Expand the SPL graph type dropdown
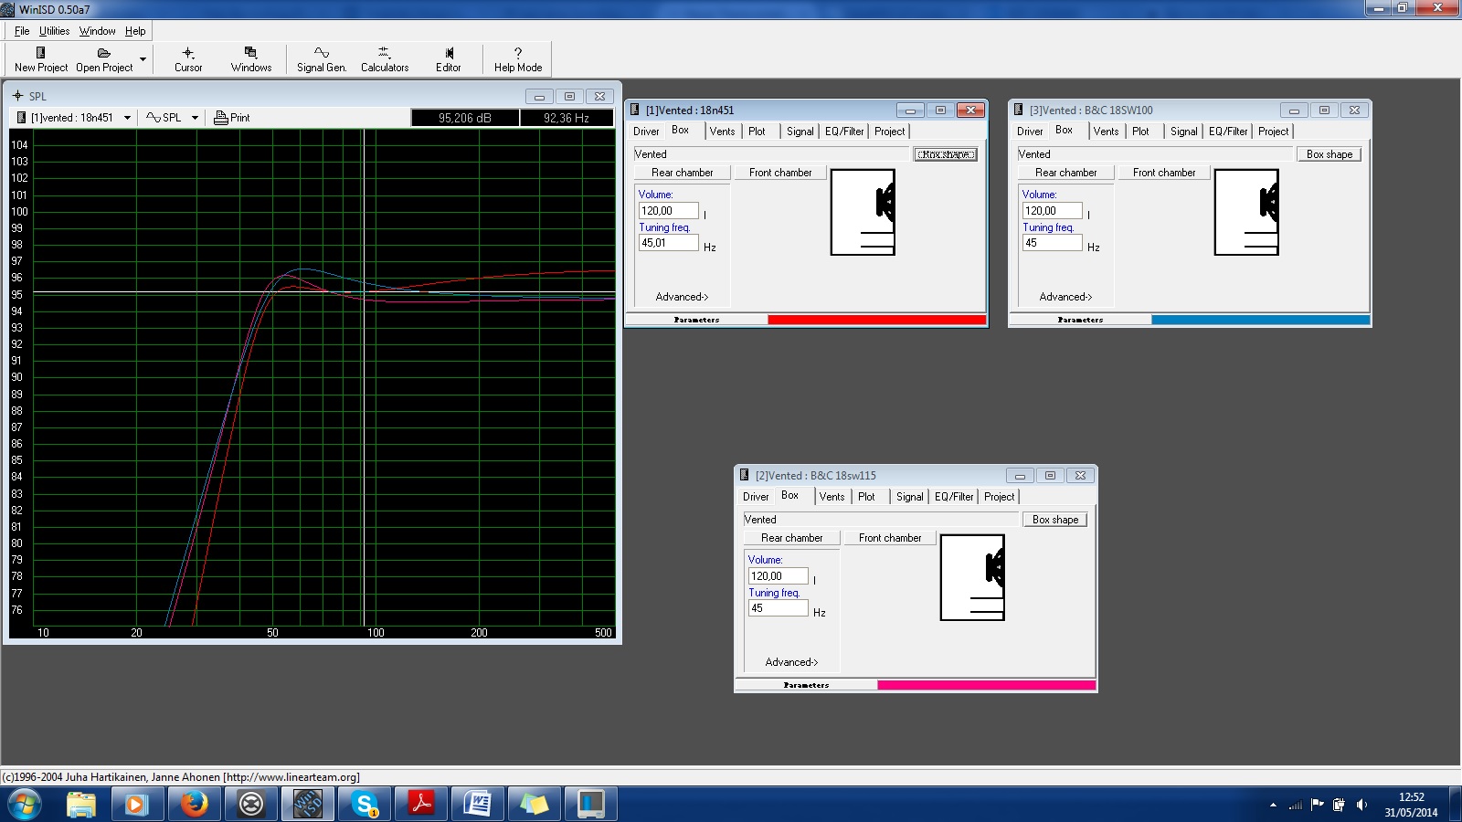The image size is (1462, 822). coord(195,118)
